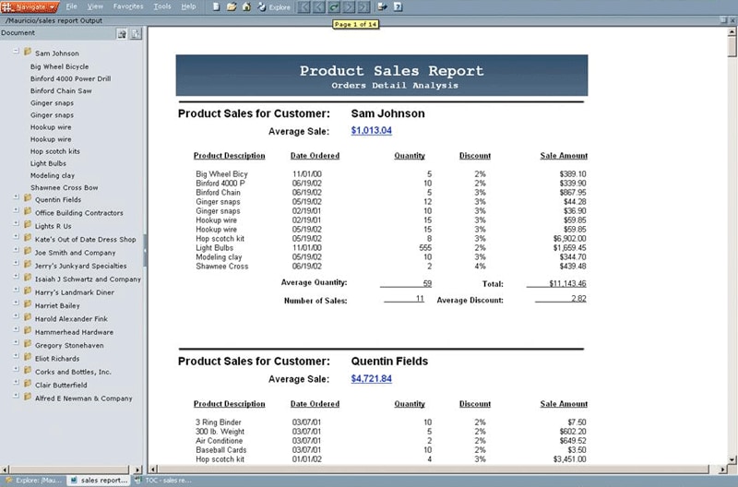Select Binford Chain Saw tree entry

61,90
